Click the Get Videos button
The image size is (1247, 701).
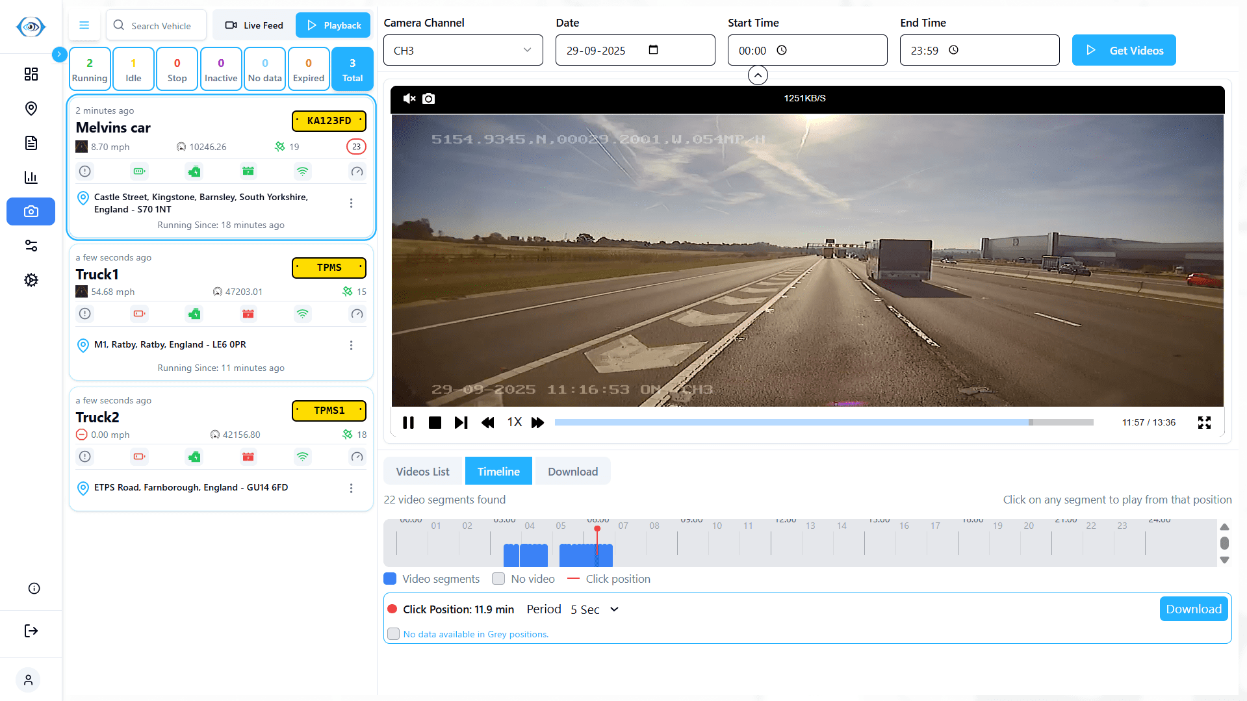1124,51
